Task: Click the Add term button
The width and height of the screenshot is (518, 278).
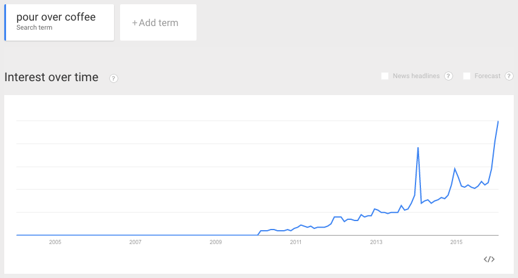Action: click(158, 22)
